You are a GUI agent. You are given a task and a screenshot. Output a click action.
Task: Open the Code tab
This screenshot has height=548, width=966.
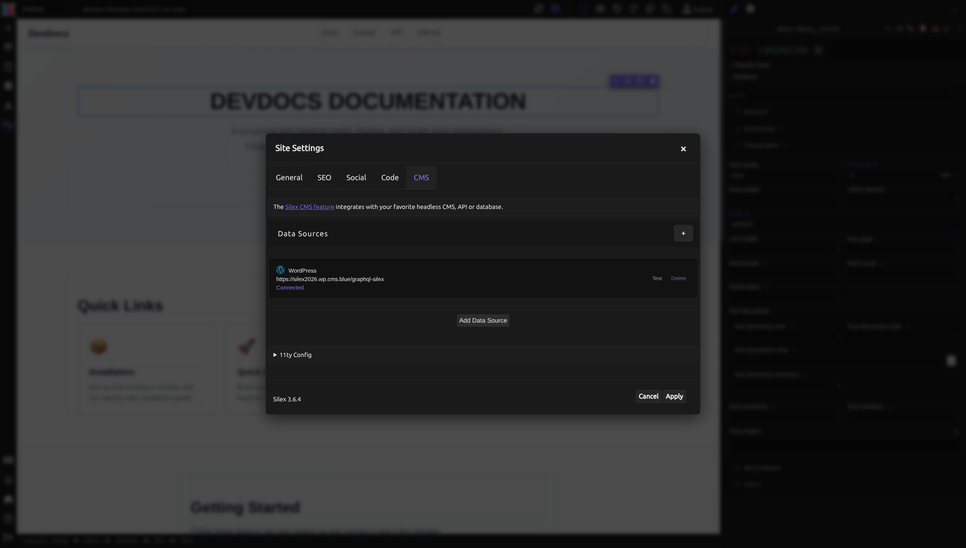tap(390, 177)
